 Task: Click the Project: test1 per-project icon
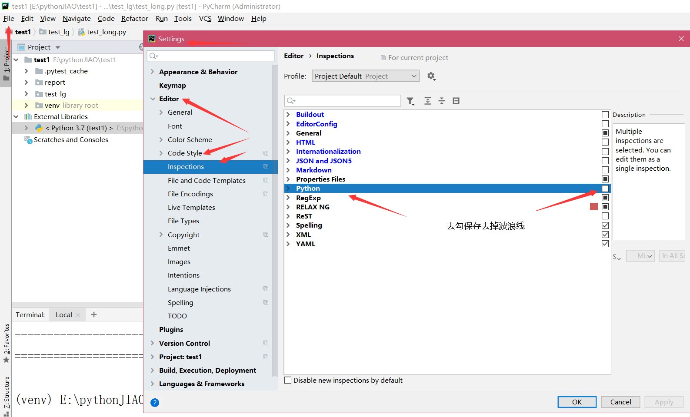(266, 357)
